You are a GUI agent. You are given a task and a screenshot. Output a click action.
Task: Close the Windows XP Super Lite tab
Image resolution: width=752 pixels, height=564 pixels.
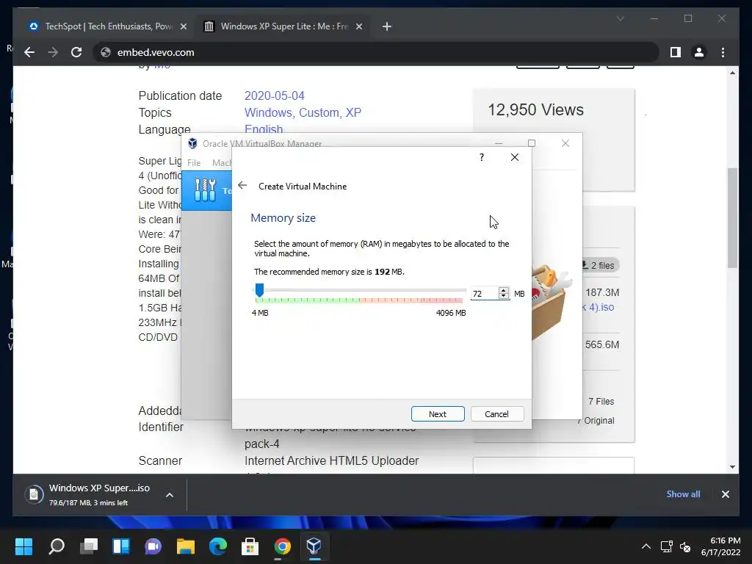coord(358,27)
